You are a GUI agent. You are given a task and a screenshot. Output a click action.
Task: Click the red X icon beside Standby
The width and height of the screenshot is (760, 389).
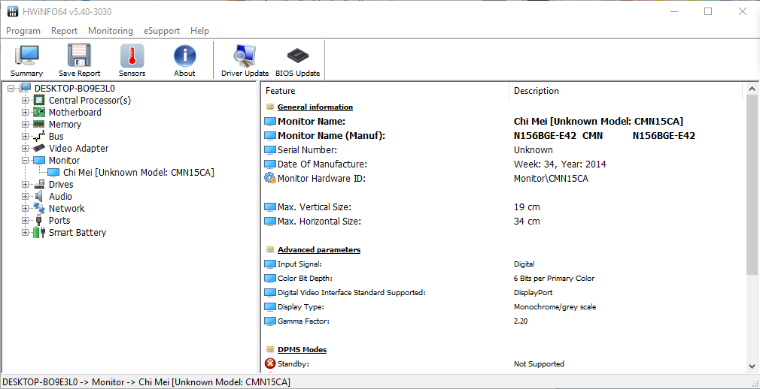coord(270,363)
